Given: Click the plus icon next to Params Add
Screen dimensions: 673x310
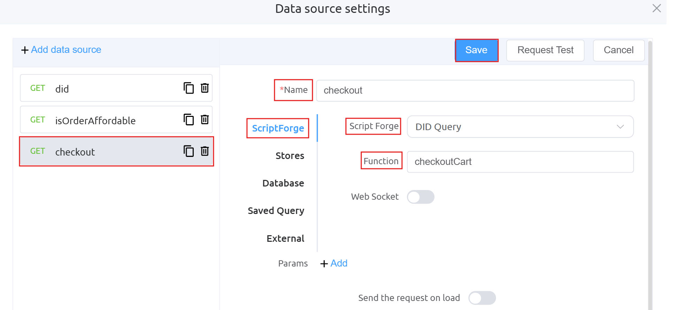Looking at the screenshot, I should [x=324, y=264].
